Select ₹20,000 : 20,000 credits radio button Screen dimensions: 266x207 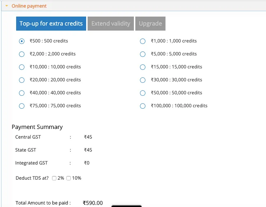(x=22, y=80)
